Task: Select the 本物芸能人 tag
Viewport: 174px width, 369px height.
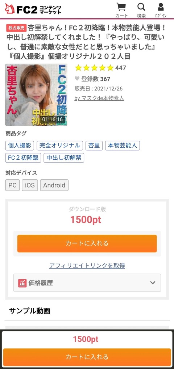Action: [x=123, y=146]
